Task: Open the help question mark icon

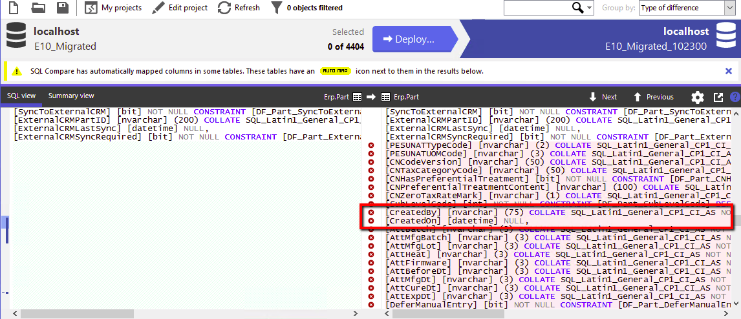Action: tap(735, 98)
